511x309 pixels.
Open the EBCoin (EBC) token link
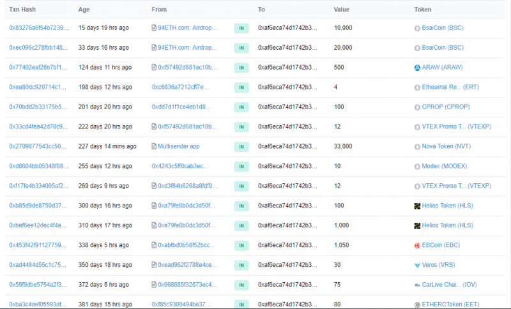pos(441,245)
